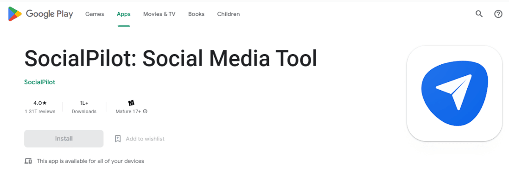Click the SocialPilot: Social Media Tool title
The image size is (509, 178).
[x=171, y=58]
